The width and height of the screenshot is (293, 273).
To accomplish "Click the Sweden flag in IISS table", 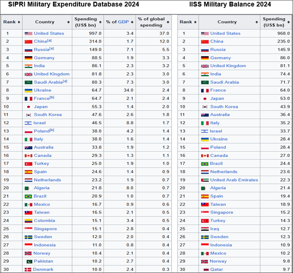I will (205, 237).
